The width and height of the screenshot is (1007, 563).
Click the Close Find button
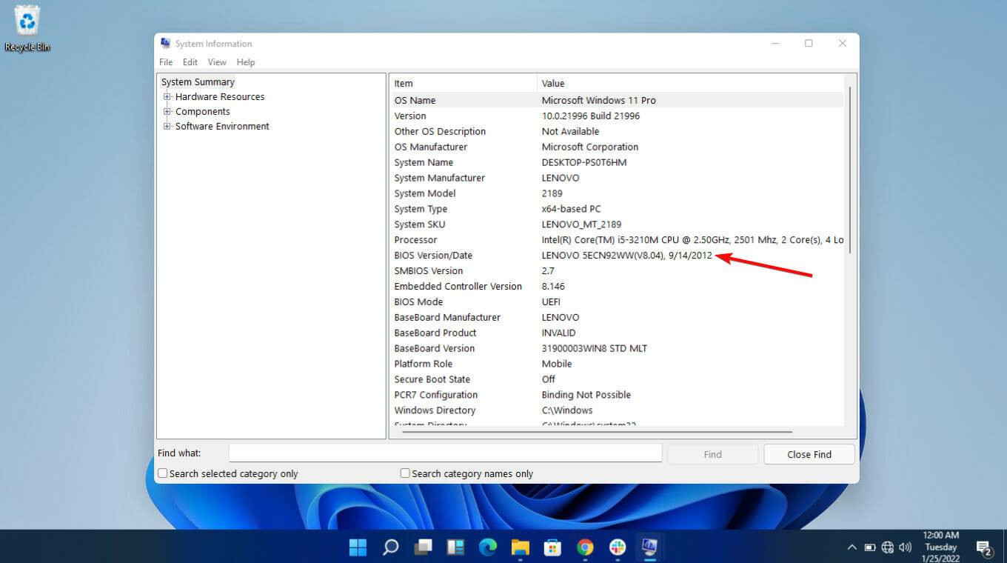[x=809, y=453]
